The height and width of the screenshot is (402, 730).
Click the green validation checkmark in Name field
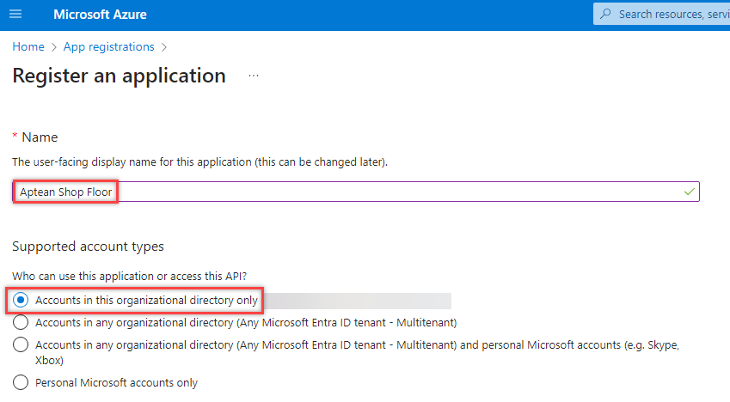pos(689,192)
